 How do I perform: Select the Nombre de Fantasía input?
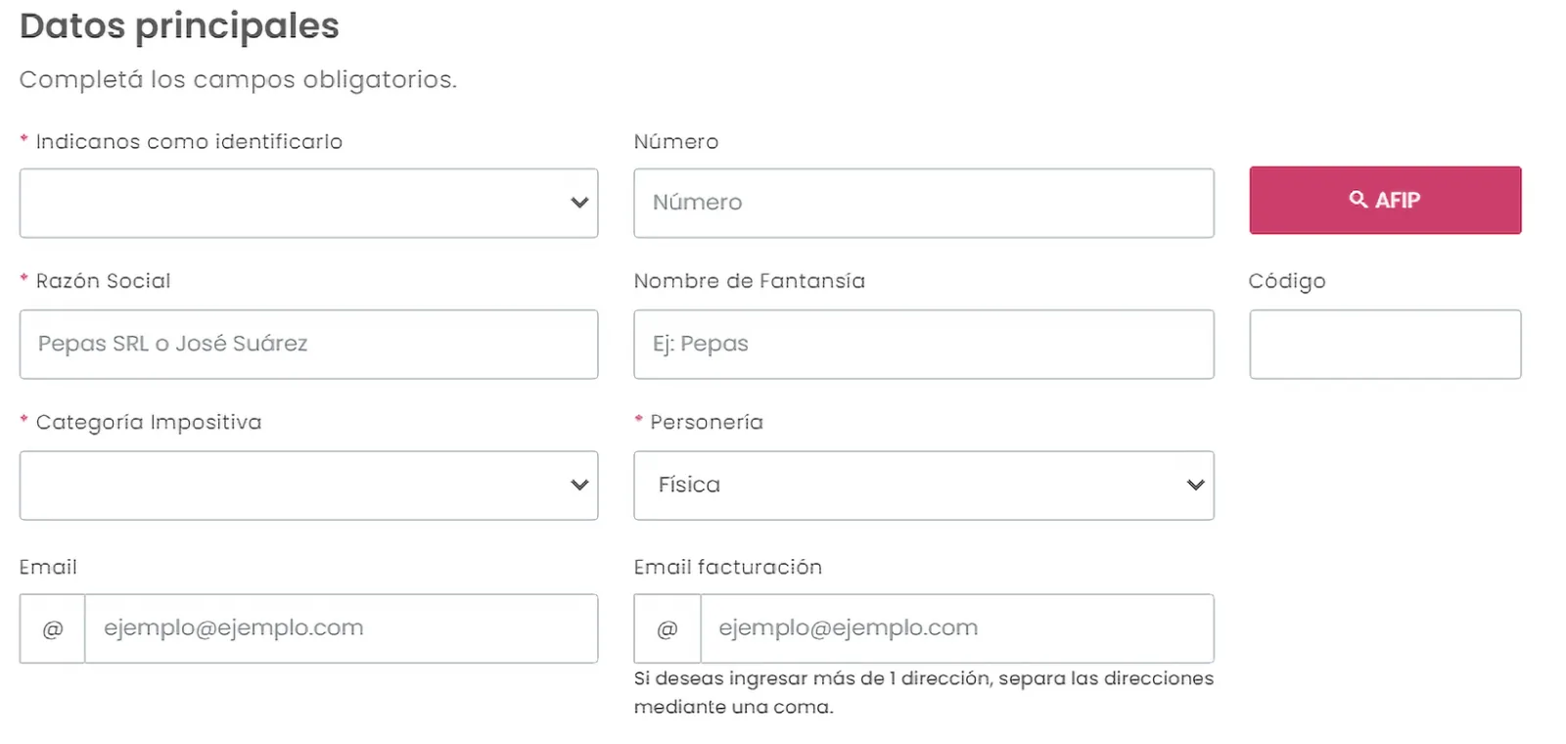(923, 345)
